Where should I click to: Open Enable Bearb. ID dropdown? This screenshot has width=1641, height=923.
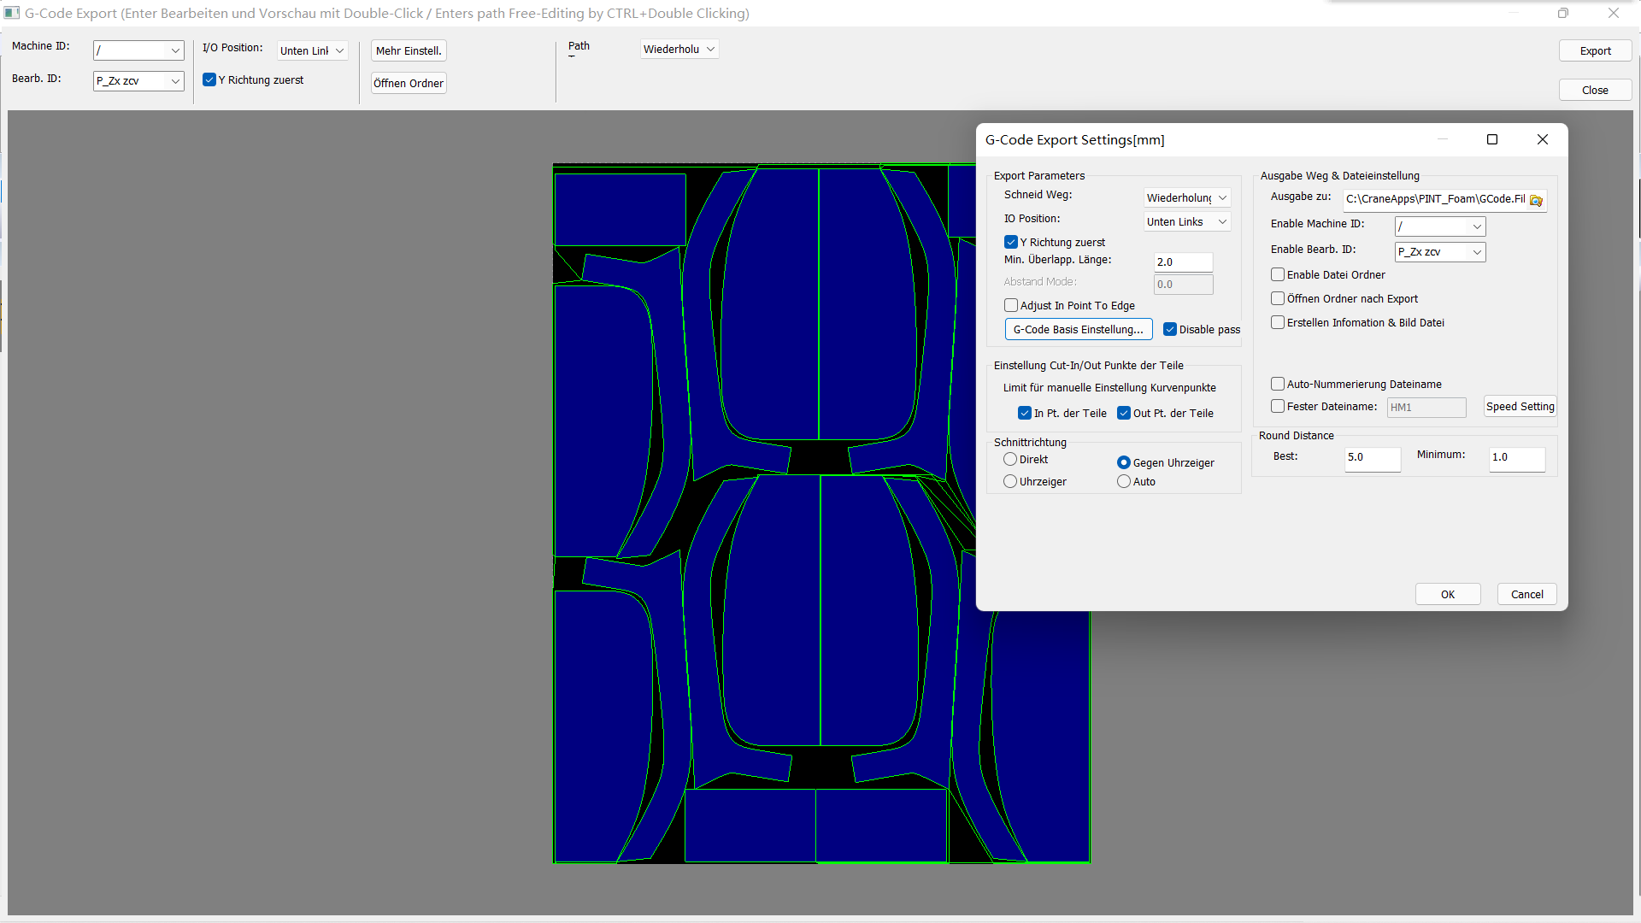coord(1440,251)
